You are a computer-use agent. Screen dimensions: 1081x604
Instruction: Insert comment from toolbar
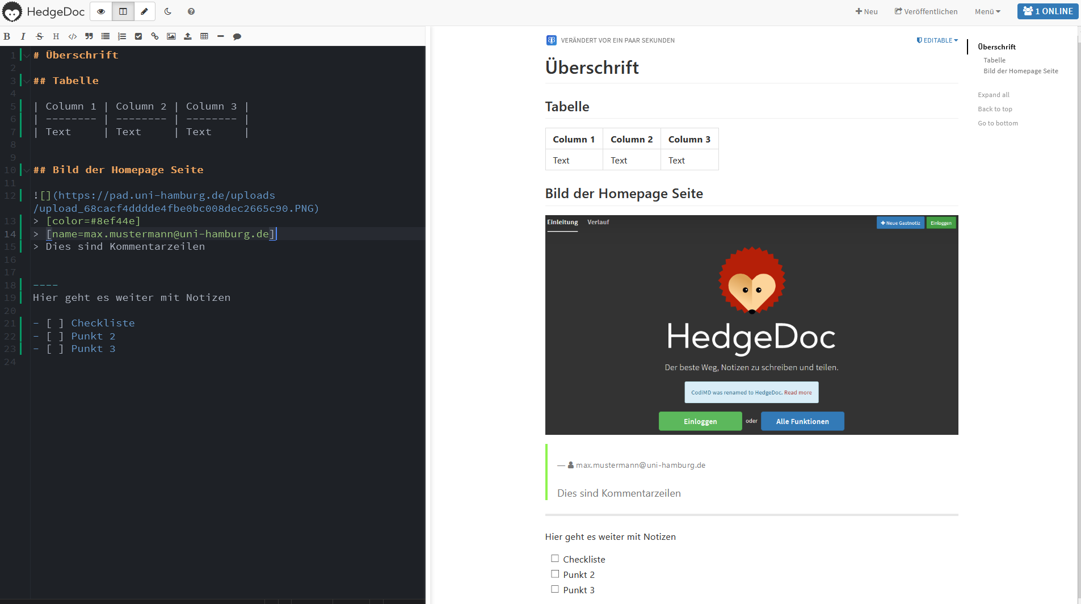point(237,36)
